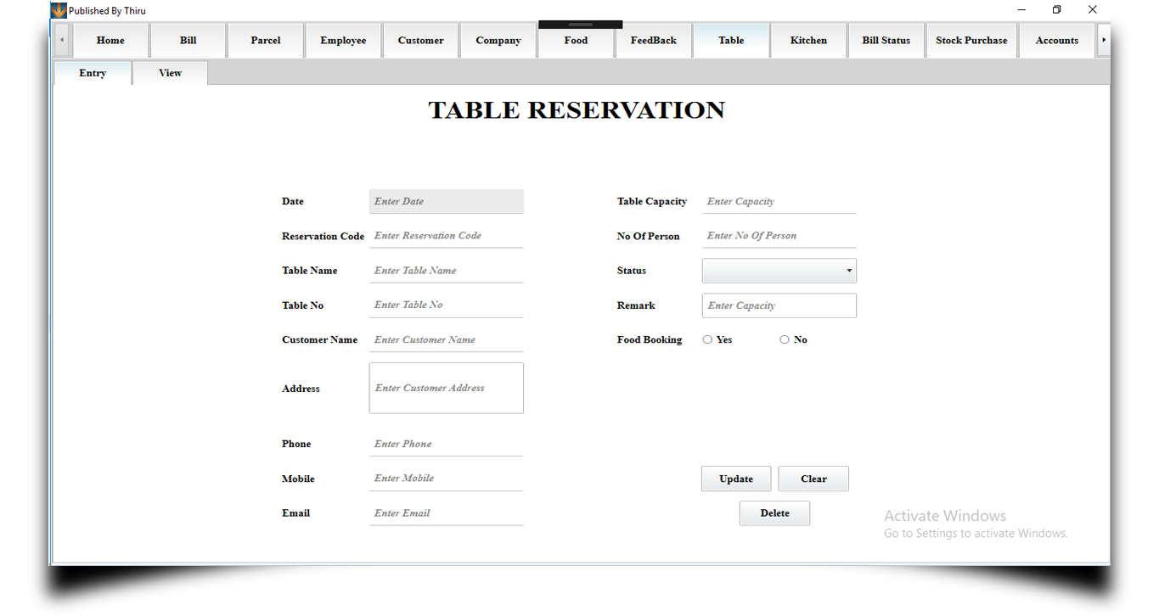Go to the Stock Purchase tab
Image resolution: width=1159 pixels, height=616 pixels.
click(x=971, y=41)
